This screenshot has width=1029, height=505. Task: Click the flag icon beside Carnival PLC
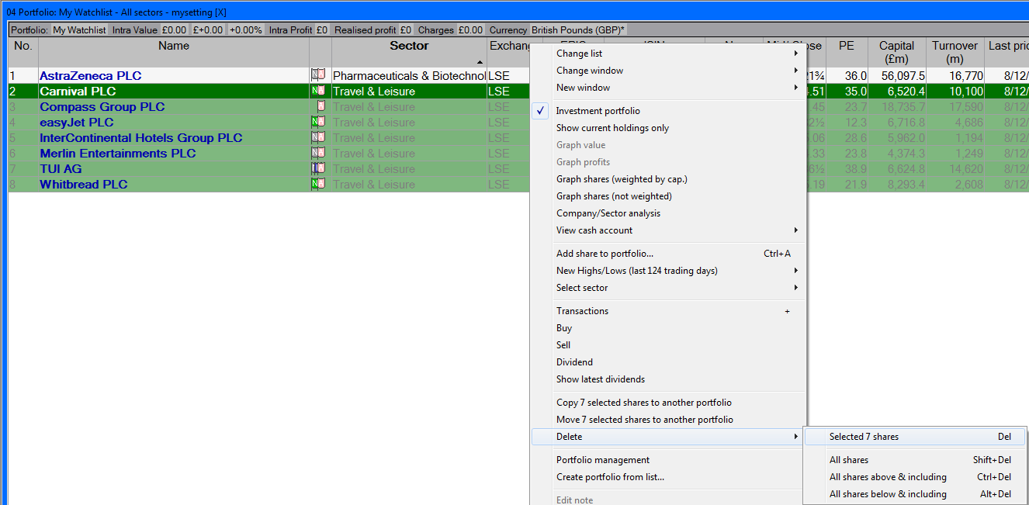pyautogui.click(x=317, y=91)
